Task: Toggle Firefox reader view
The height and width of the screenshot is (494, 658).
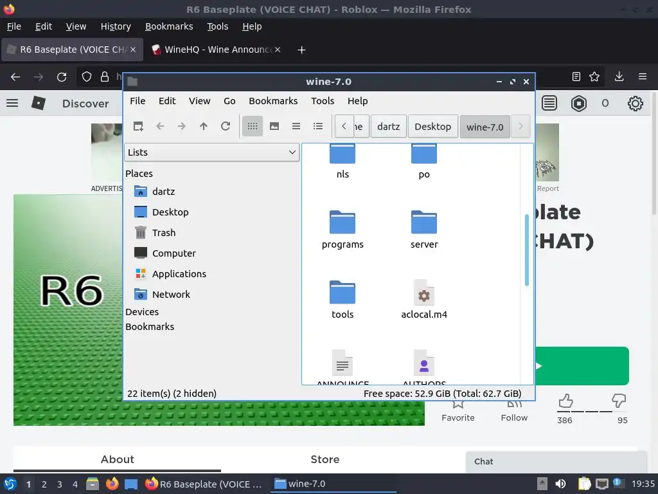Action: pyautogui.click(x=576, y=77)
